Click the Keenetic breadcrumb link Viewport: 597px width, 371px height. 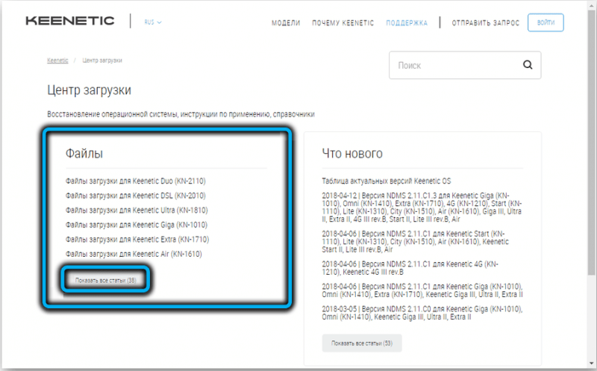click(x=57, y=60)
